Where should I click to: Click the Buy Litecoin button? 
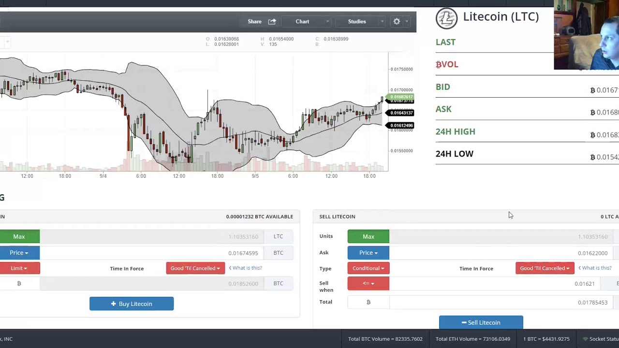(132, 304)
